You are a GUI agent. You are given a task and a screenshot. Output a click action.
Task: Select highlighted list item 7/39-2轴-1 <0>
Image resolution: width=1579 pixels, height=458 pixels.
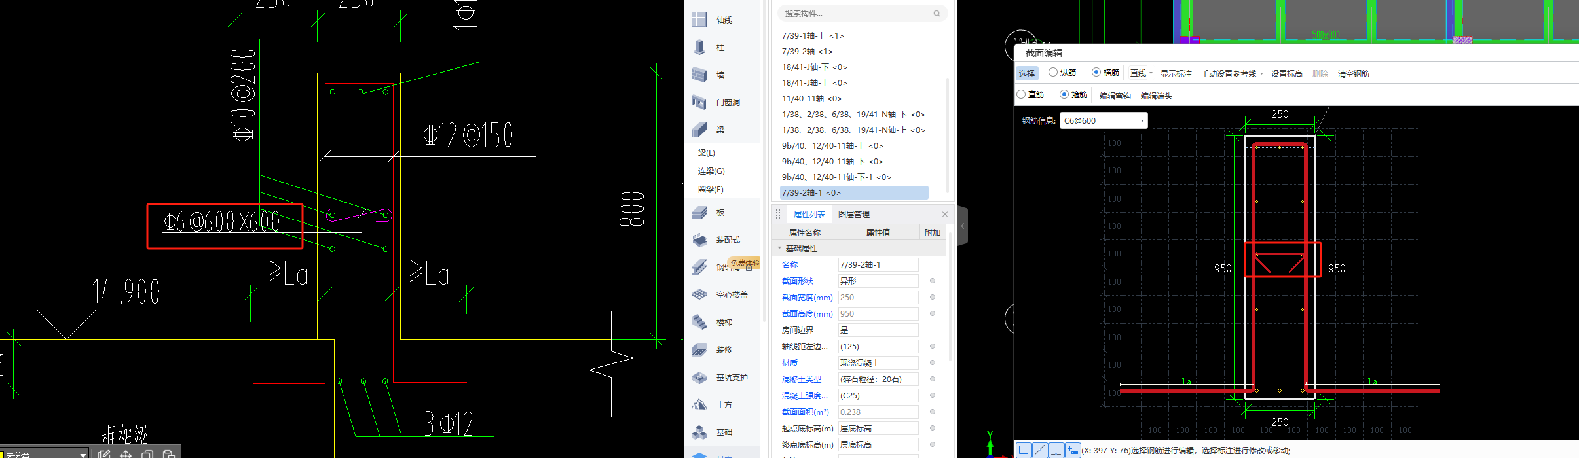[854, 193]
